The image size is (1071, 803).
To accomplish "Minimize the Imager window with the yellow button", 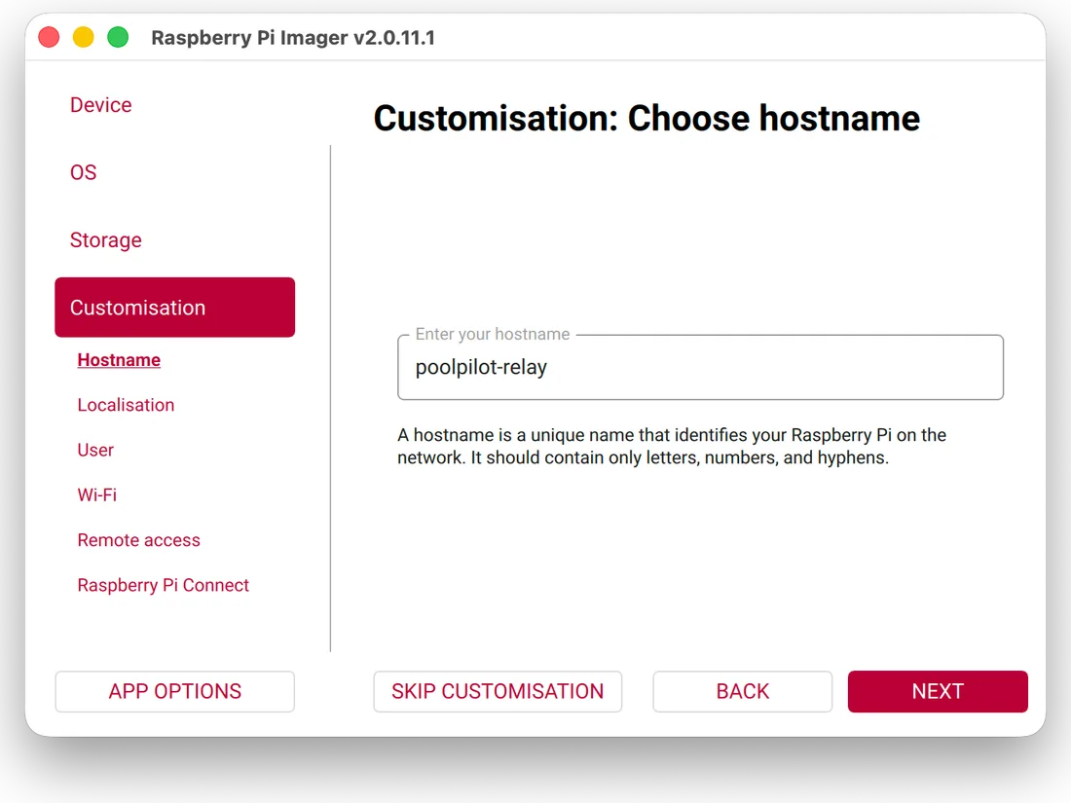I will (x=84, y=37).
